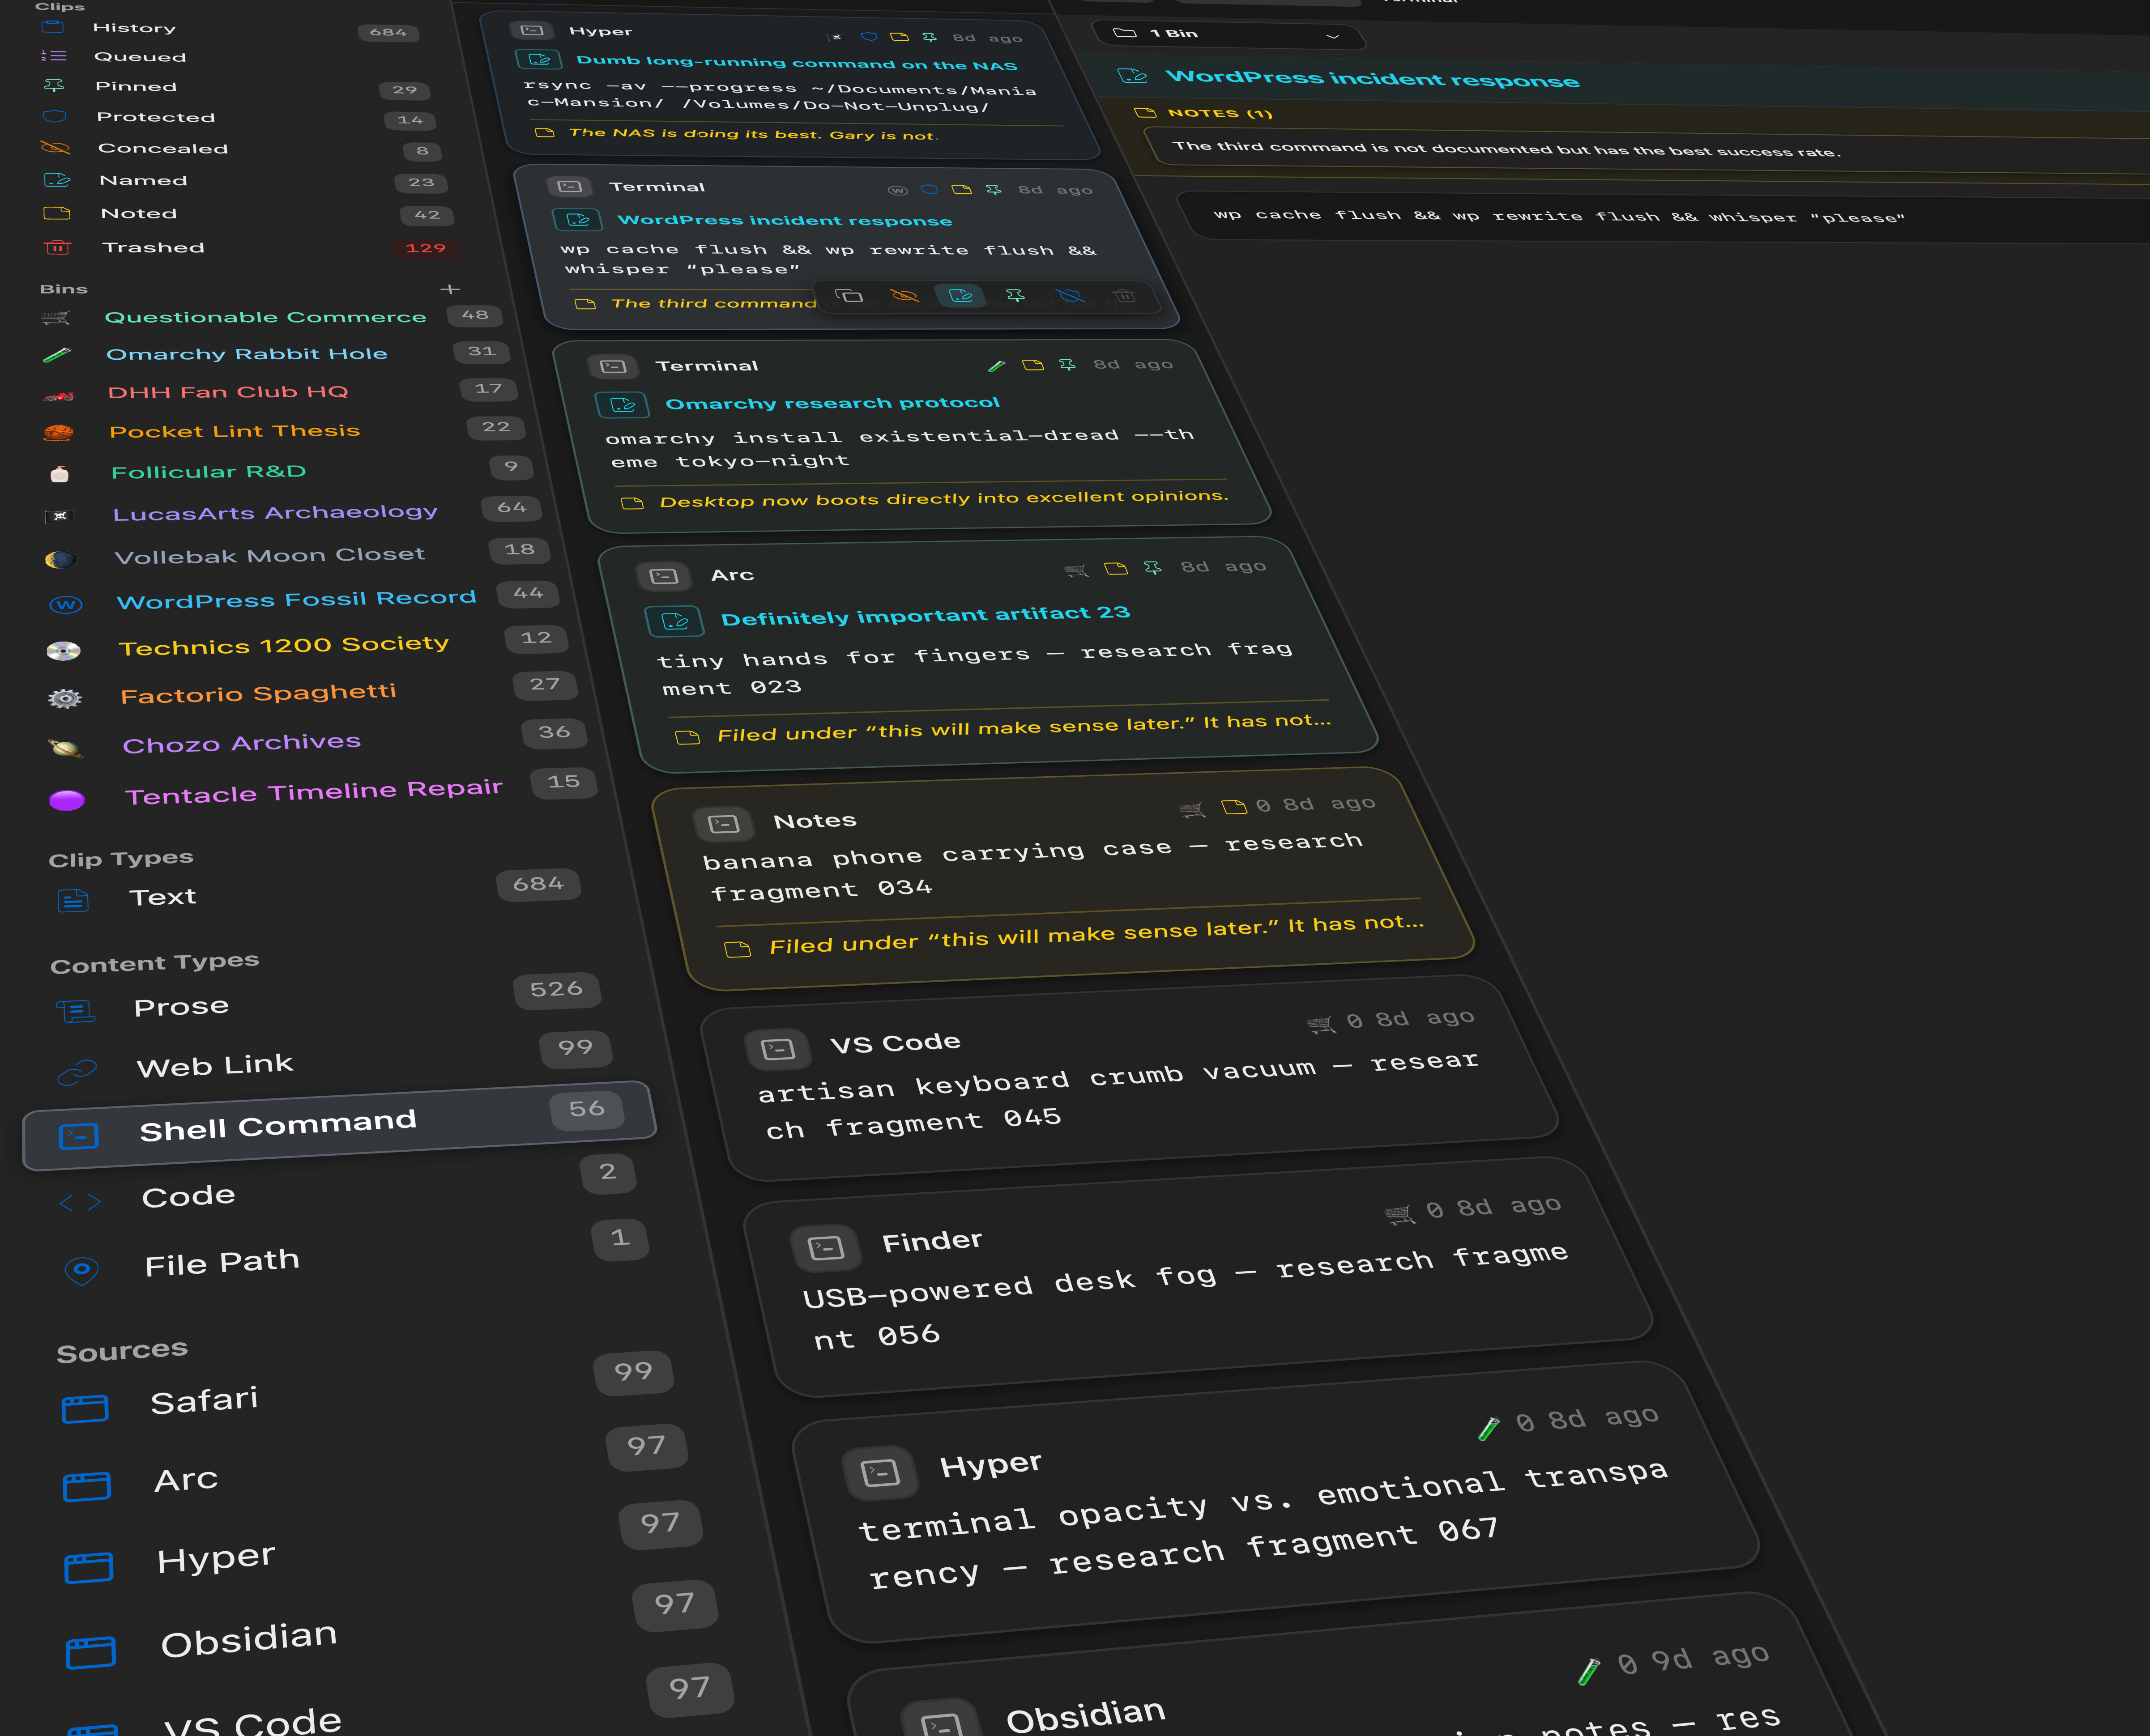Select the VS Code keyboard crumb vacuum card
The width and height of the screenshot is (2150, 1736).
coord(1130,1078)
